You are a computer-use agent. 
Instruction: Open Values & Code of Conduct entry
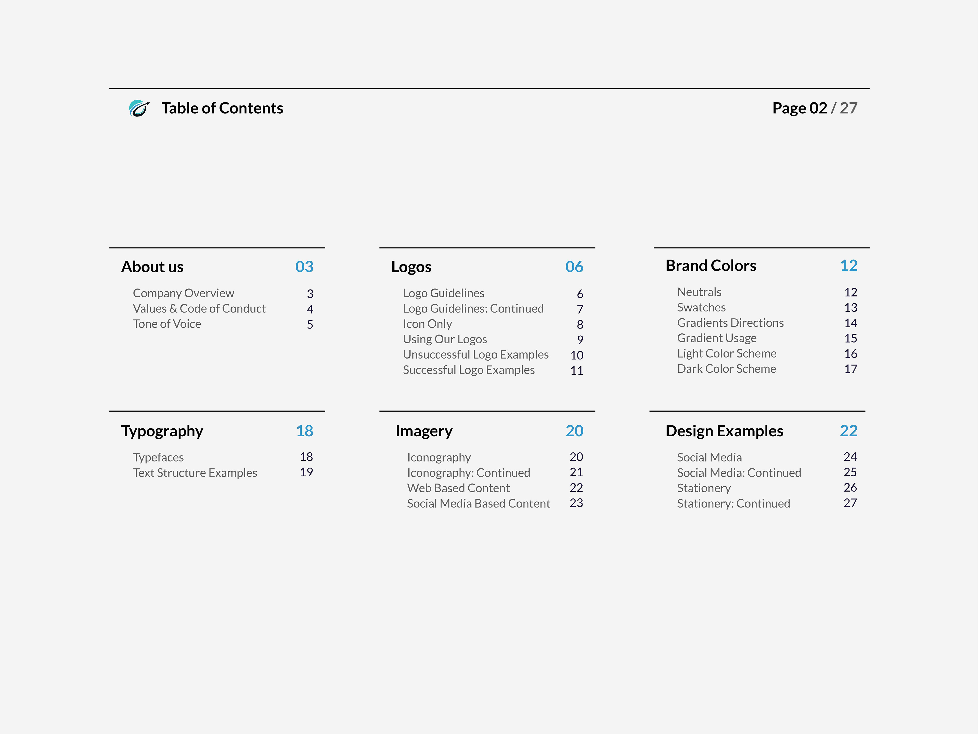[199, 309]
